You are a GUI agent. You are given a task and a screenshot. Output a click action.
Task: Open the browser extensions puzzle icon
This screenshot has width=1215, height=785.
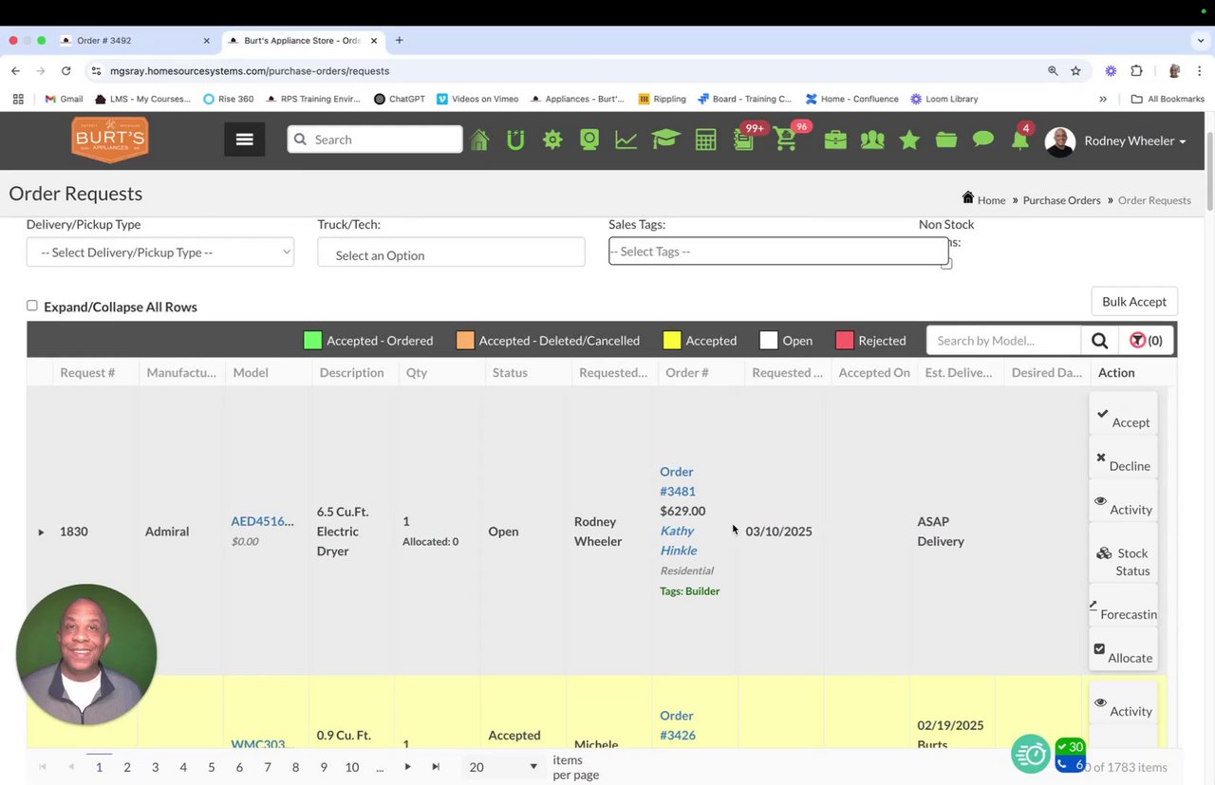(x=1136, y=71)
